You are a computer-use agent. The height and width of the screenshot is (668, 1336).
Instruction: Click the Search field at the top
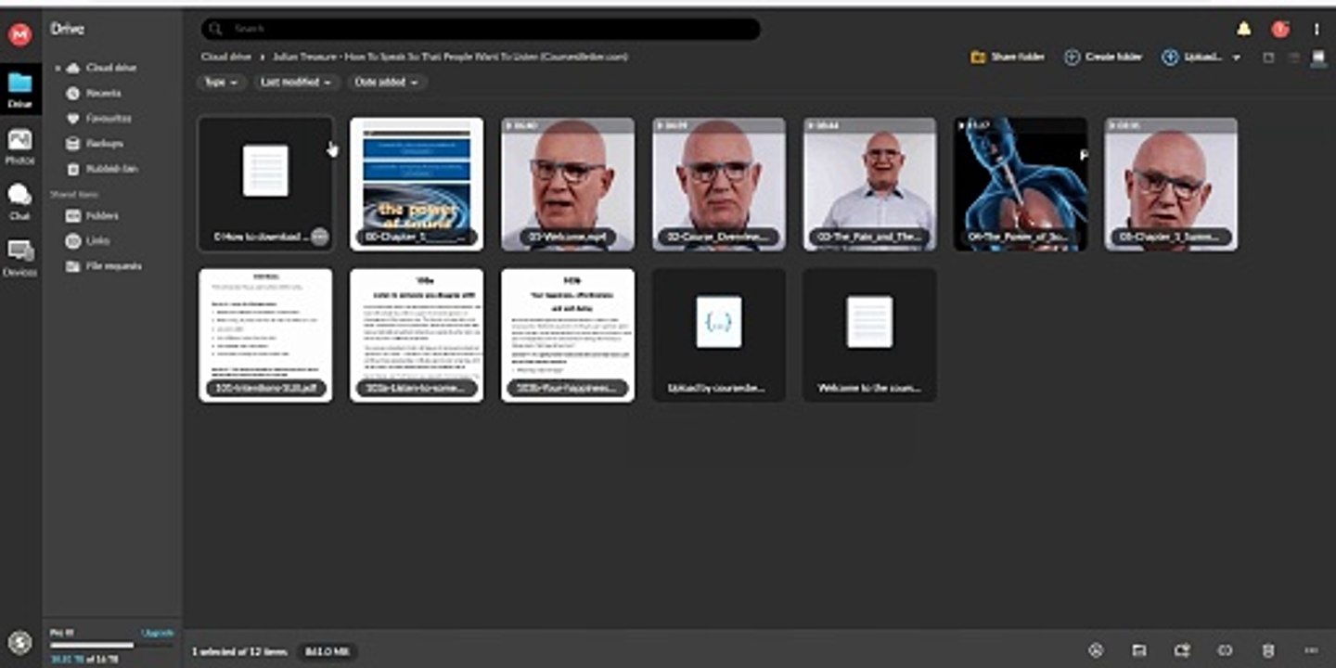(x=481, y=29)
